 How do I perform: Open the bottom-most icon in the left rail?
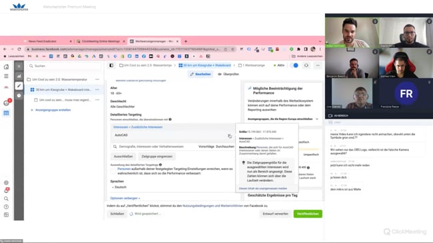click(6, 214)
